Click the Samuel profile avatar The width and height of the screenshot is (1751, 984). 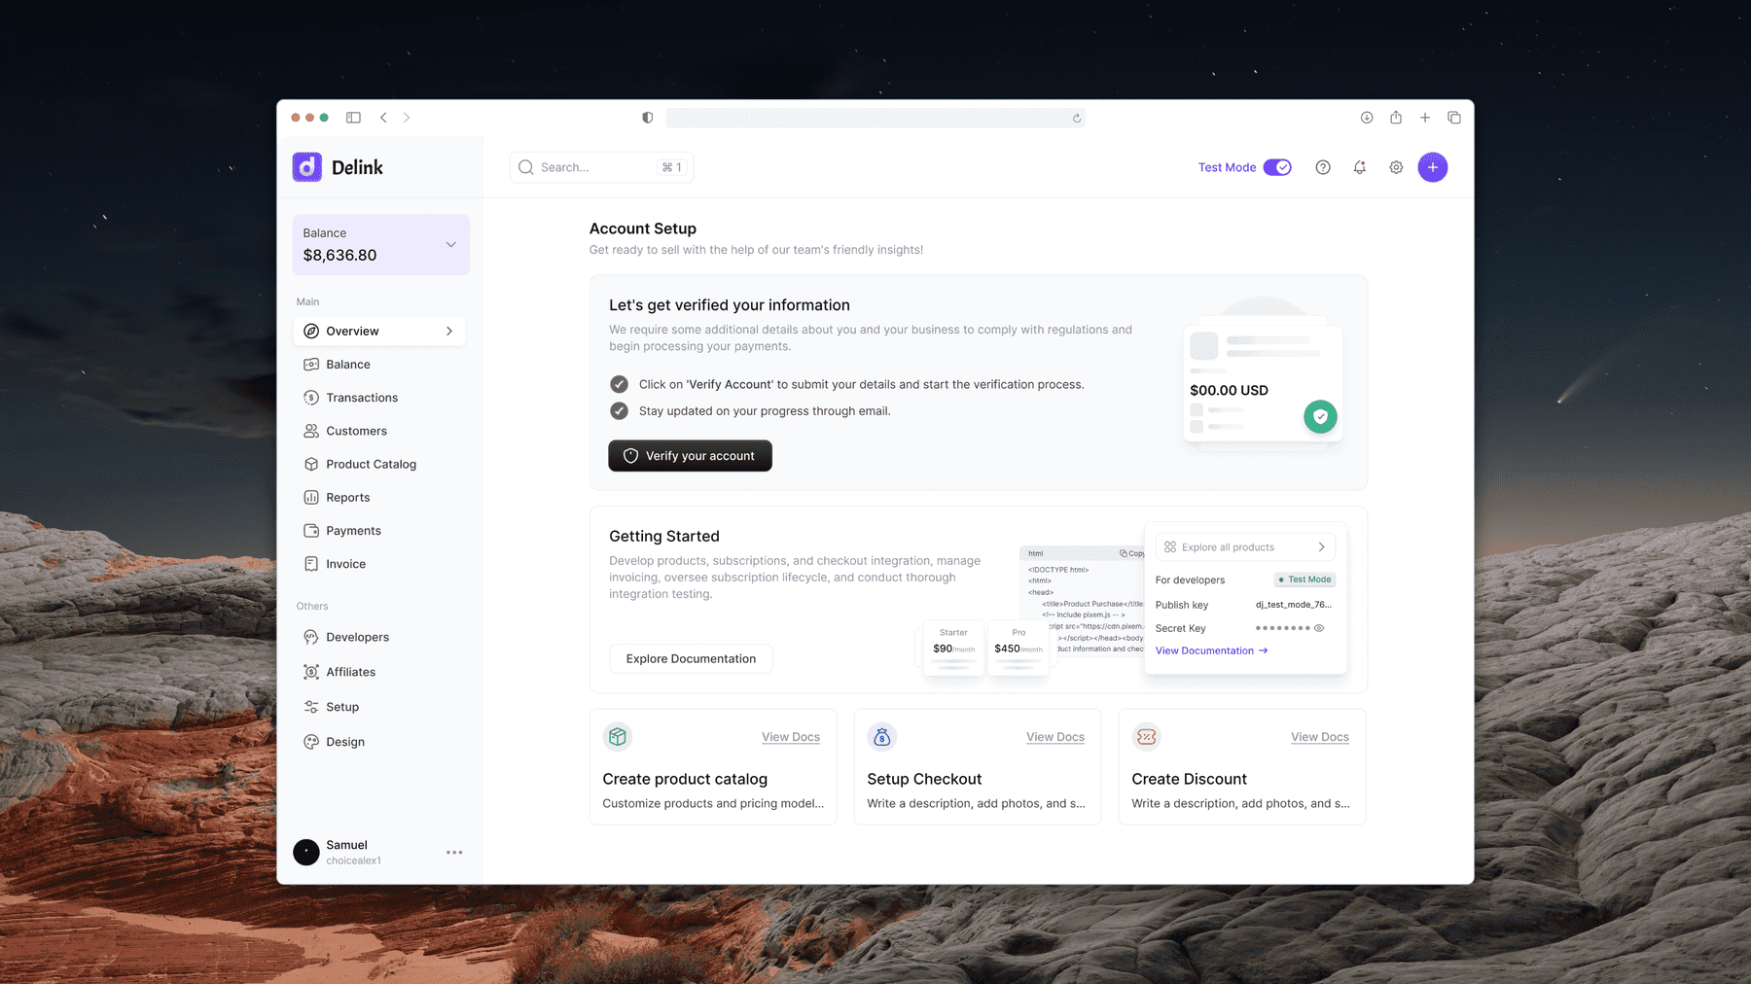306,853
